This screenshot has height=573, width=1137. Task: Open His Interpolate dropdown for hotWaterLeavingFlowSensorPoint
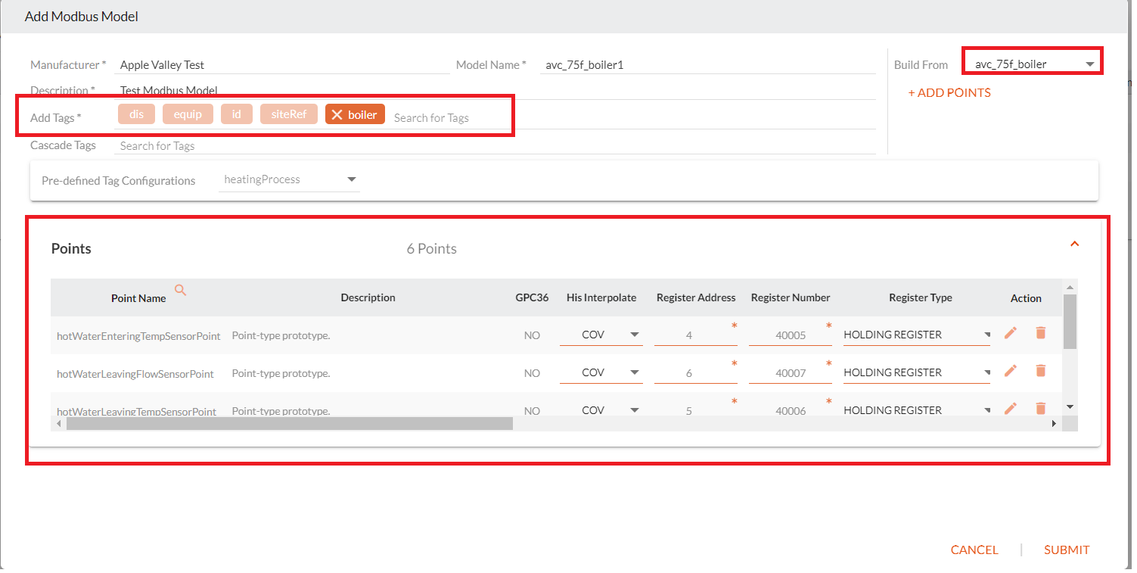pyautogui.click(x=601, y=372)
